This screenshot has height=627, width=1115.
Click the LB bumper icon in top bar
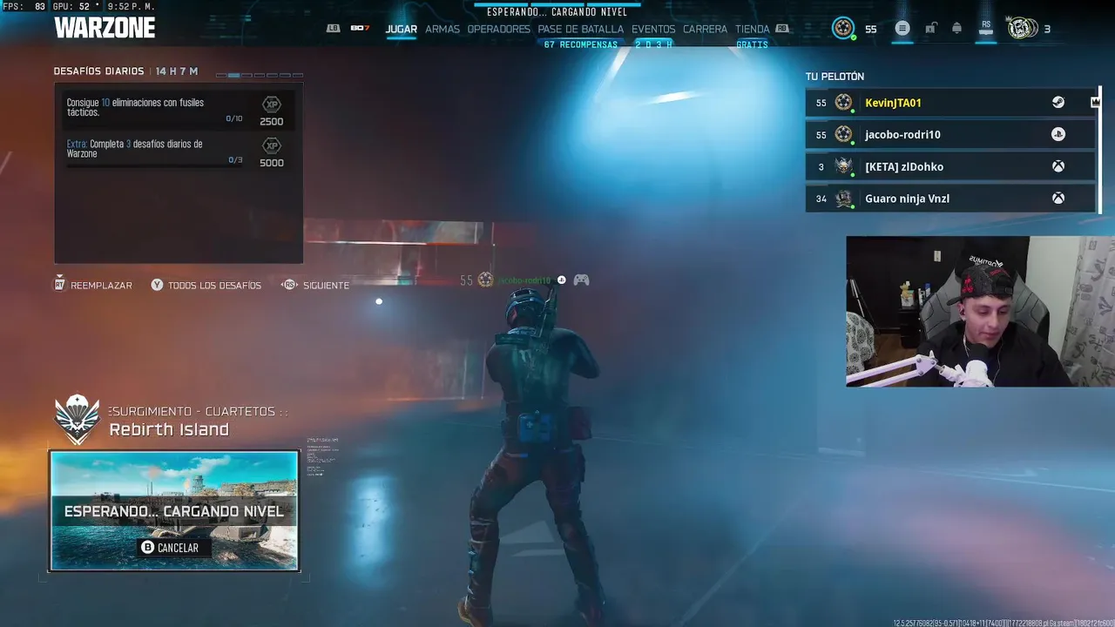(x=333, y=28)
